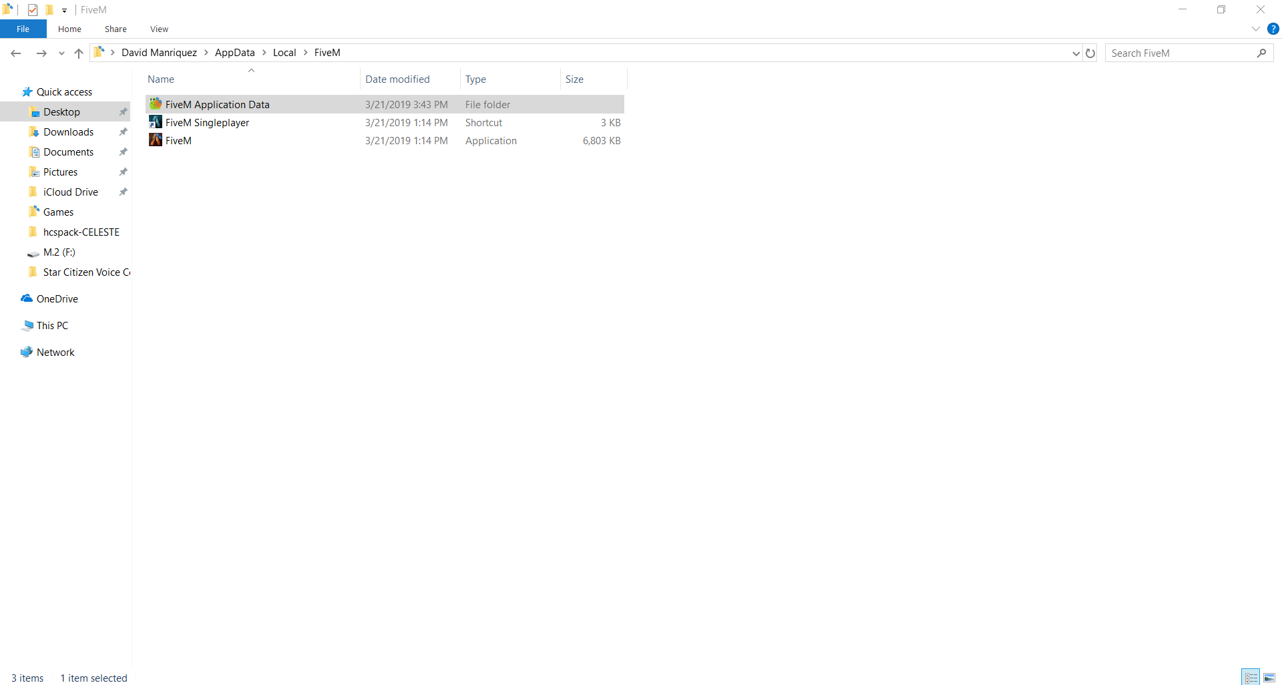
Task: Open hcspack-CELESTE in the navigation pane
Action: click(81, 232)
